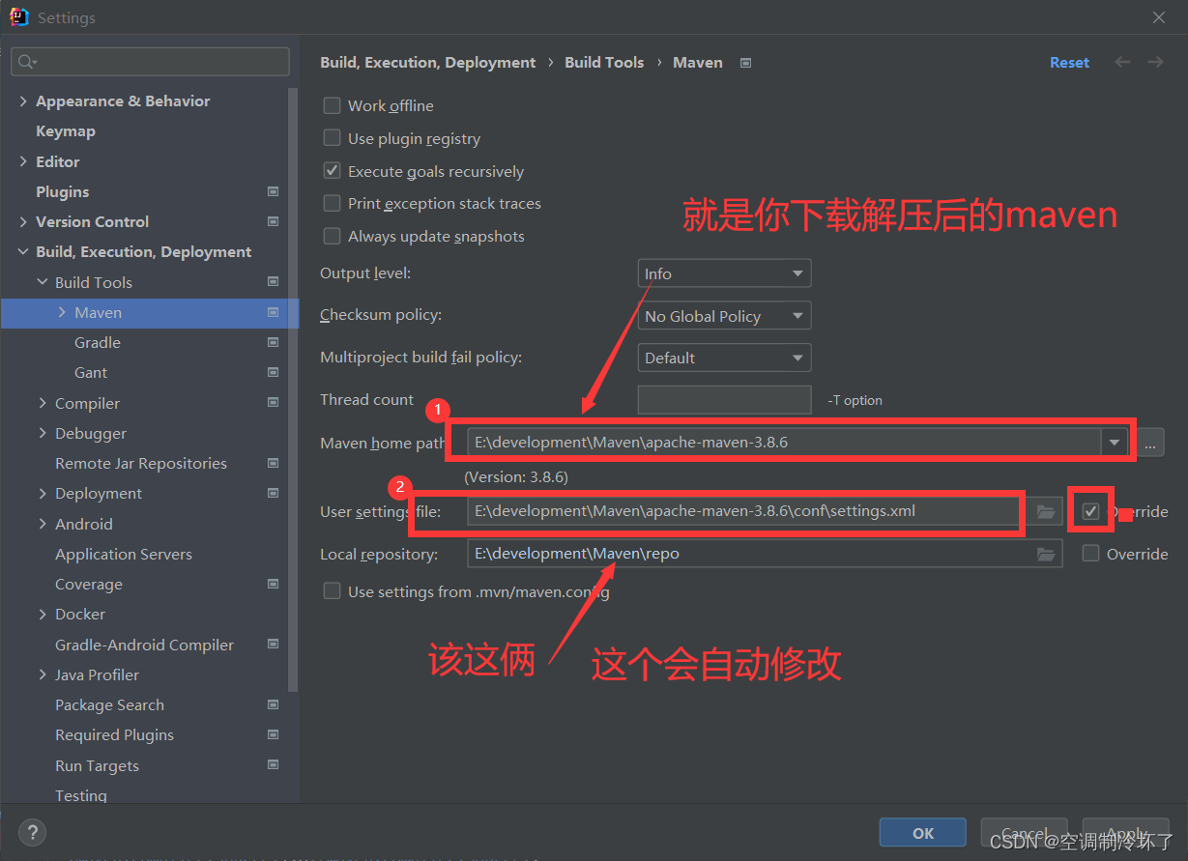Browse for Local repository folder icon
Viewport: 1188px width, 861px height.
(1046, 554)
